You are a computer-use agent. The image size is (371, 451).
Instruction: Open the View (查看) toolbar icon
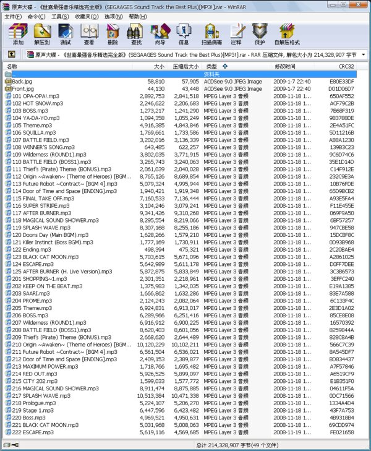click(90, 34)
